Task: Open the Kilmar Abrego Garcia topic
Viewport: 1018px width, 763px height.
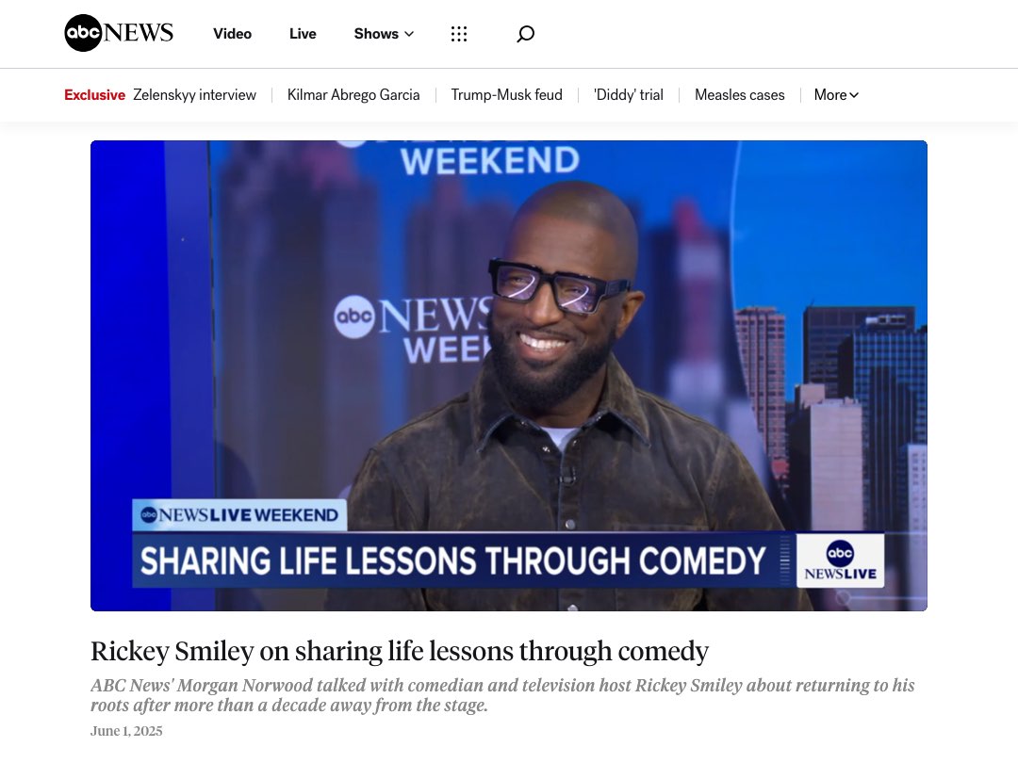Action: pyautogui.click(x=353, y=95)
